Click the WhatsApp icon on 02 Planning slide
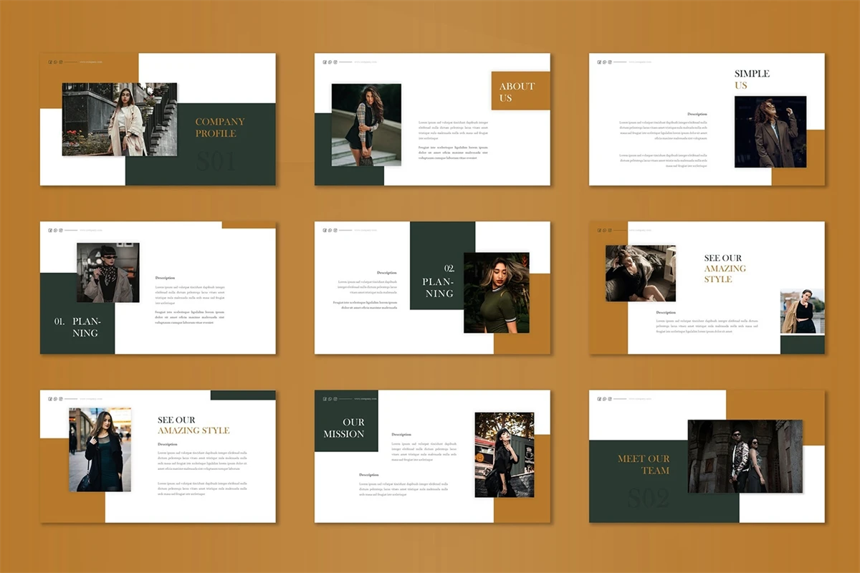 tap(330, 231)
